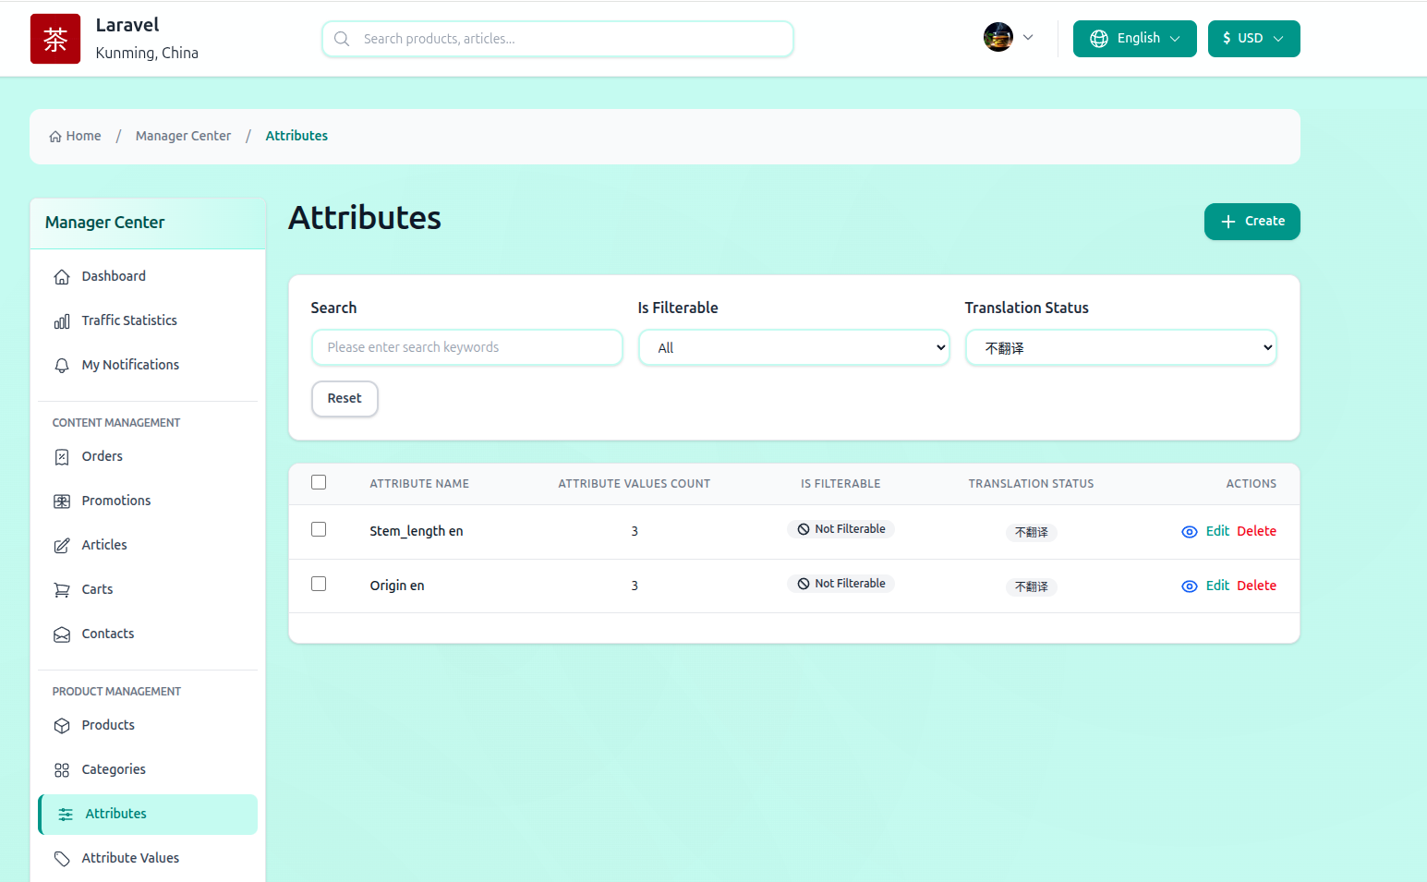1427x882 pixels.
Task: Click translation status badge for Origin en
Action: [1032, 586]
